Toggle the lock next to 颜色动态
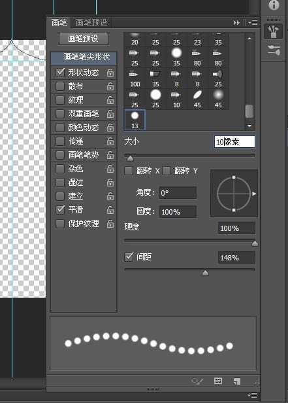 [x=110, y=128]
